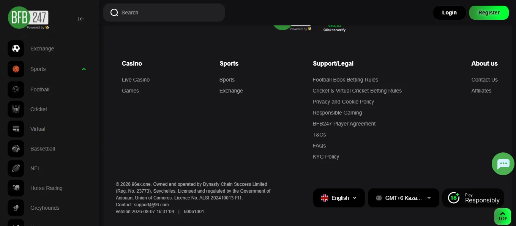Image resolution: width=516 pixels, height=226 pixels.
Task: Select Horse Racing in the sidebar
Action: (x=46, y=188)
